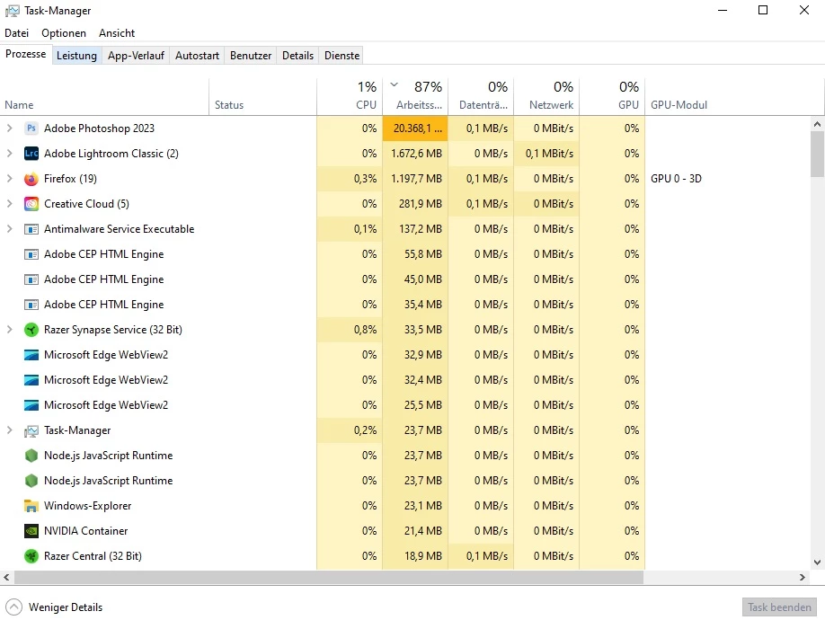
Task: Sort by the GPU-Modul column header
Action: 734,97
